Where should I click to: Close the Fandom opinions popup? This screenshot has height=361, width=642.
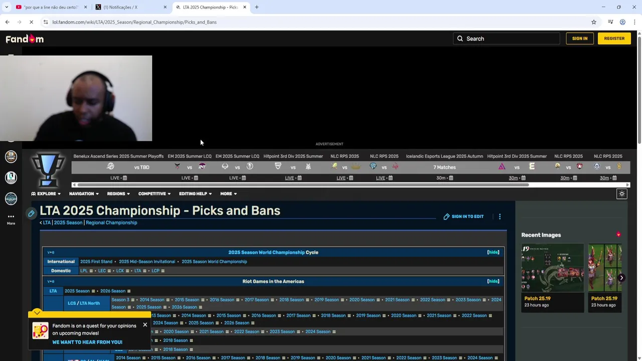click(x=145, y=325)
